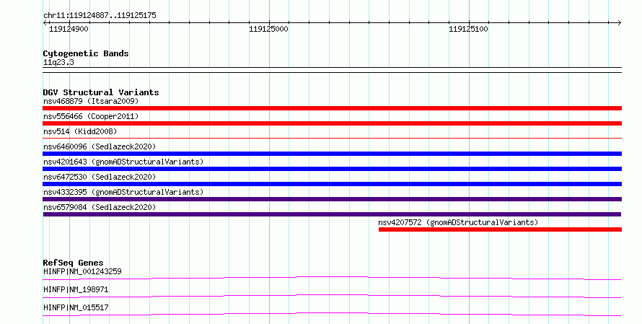The image size is (642, 324).
Task: Click the nsv6579084 (Sedlazeck2020) label
Action: click(x=100, y=207)
